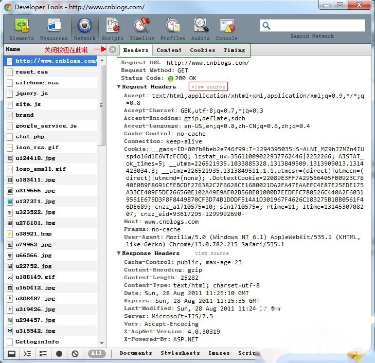Click u323522.jpg thumbnail icon
Image resolution: width=375 pixels, height=363 pixels.
pos(10,212)
